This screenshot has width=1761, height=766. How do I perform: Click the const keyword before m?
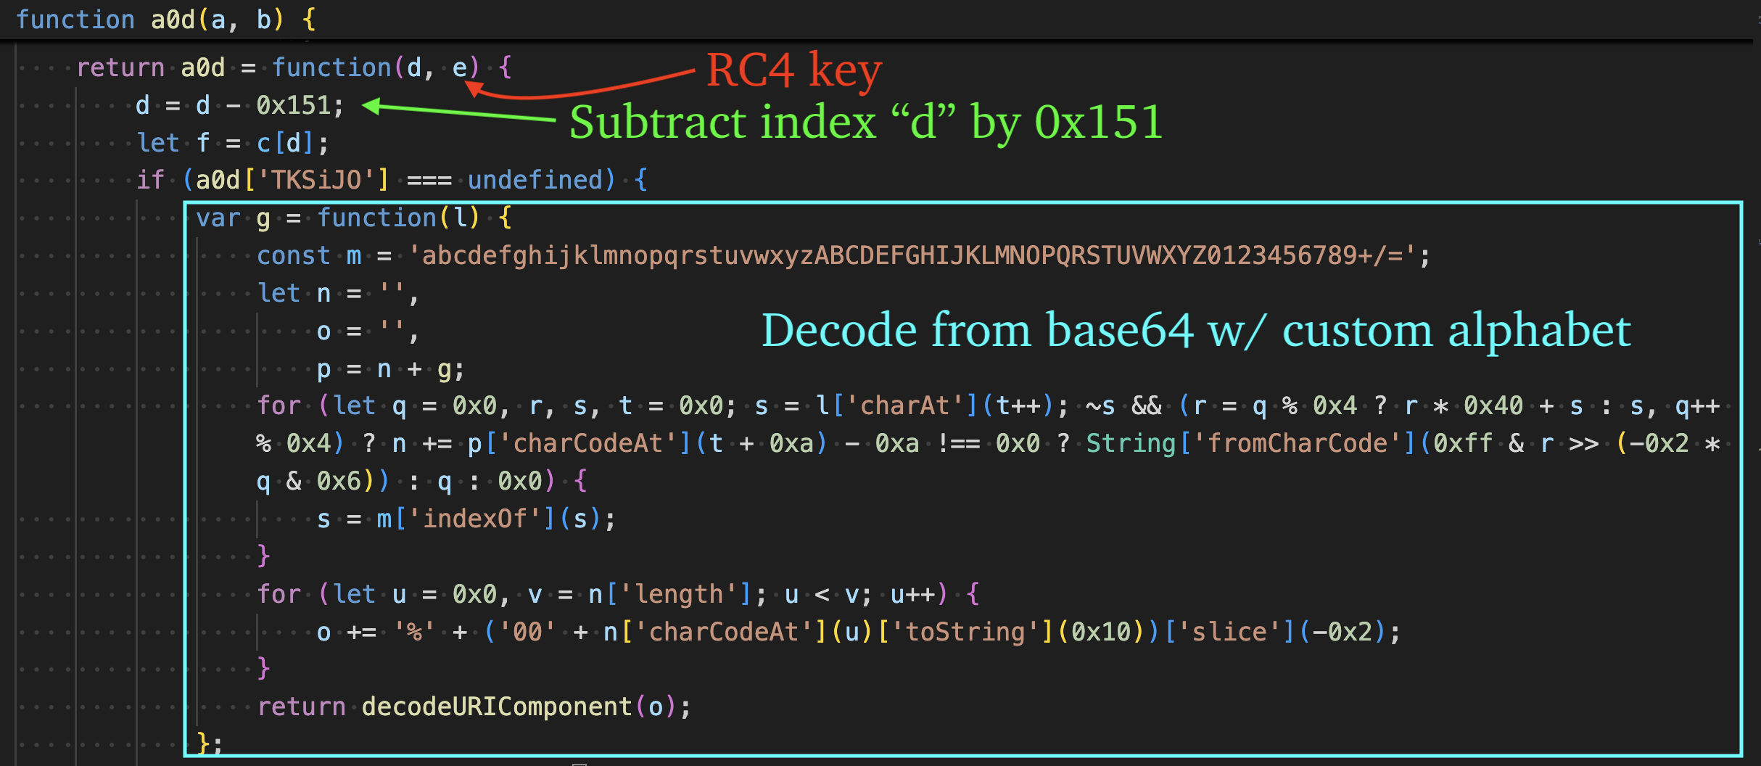[x=293, y=255]
